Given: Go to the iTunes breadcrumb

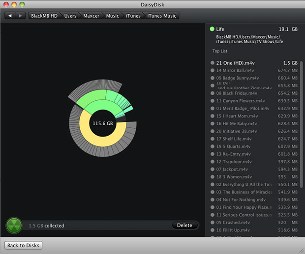Looking at the screenshot, I should [x=133, y=16].
